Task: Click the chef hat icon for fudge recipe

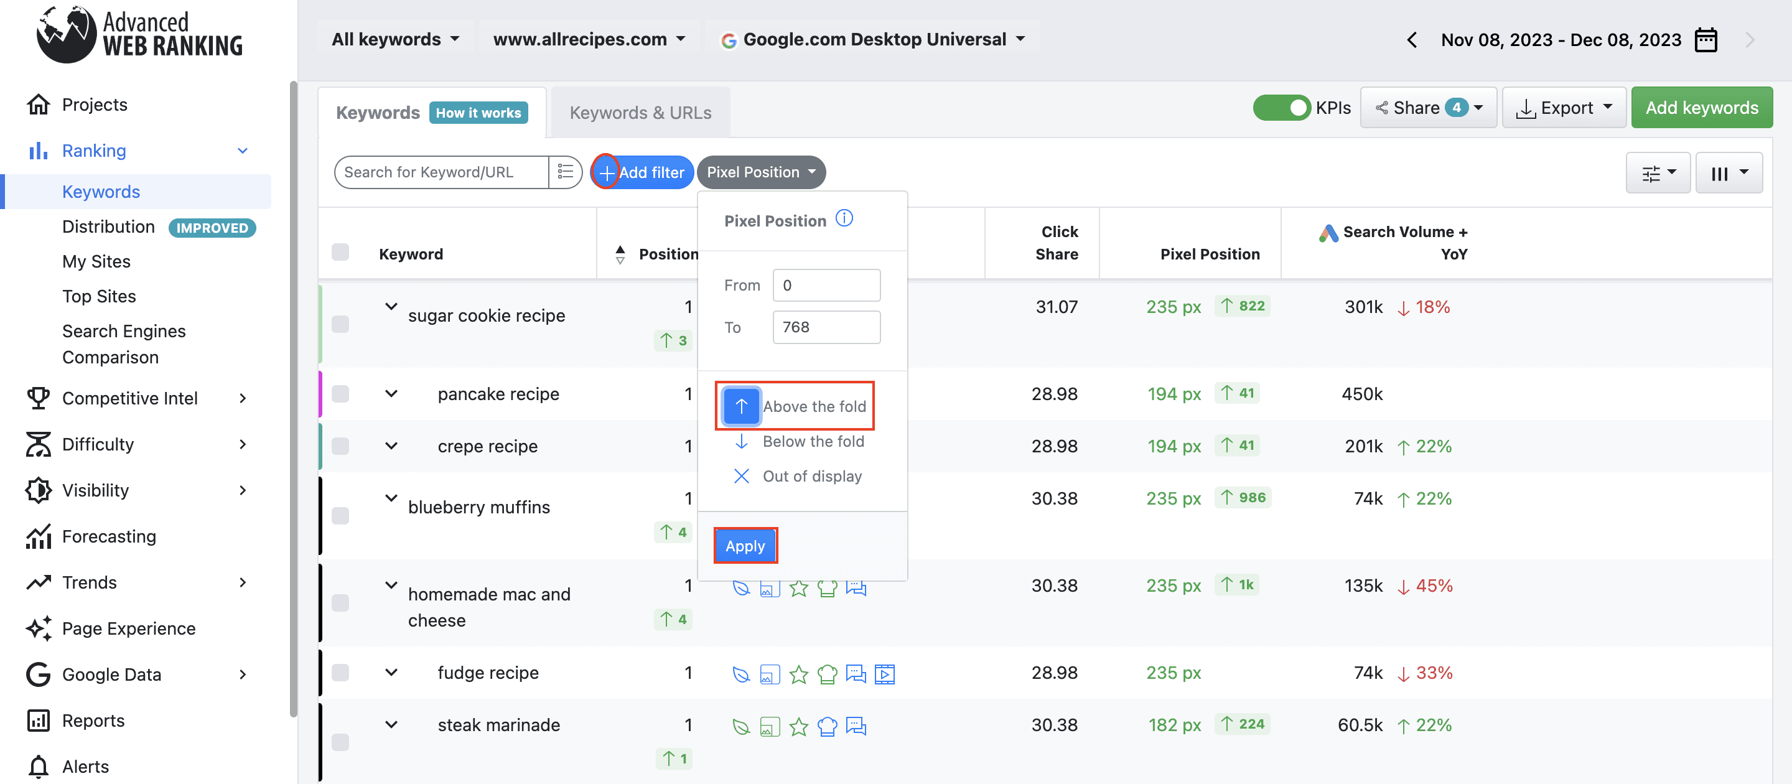Action: point(827,673)
